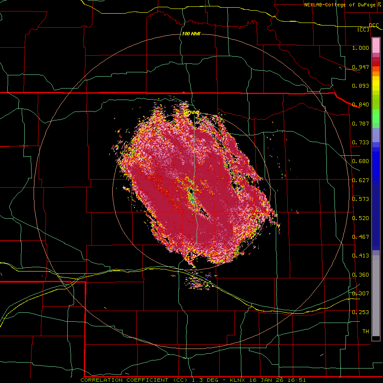Viewport: 383px width, 383px height.
Task: Pick the orange color bar segment
Action: click(x=376, y=74)
